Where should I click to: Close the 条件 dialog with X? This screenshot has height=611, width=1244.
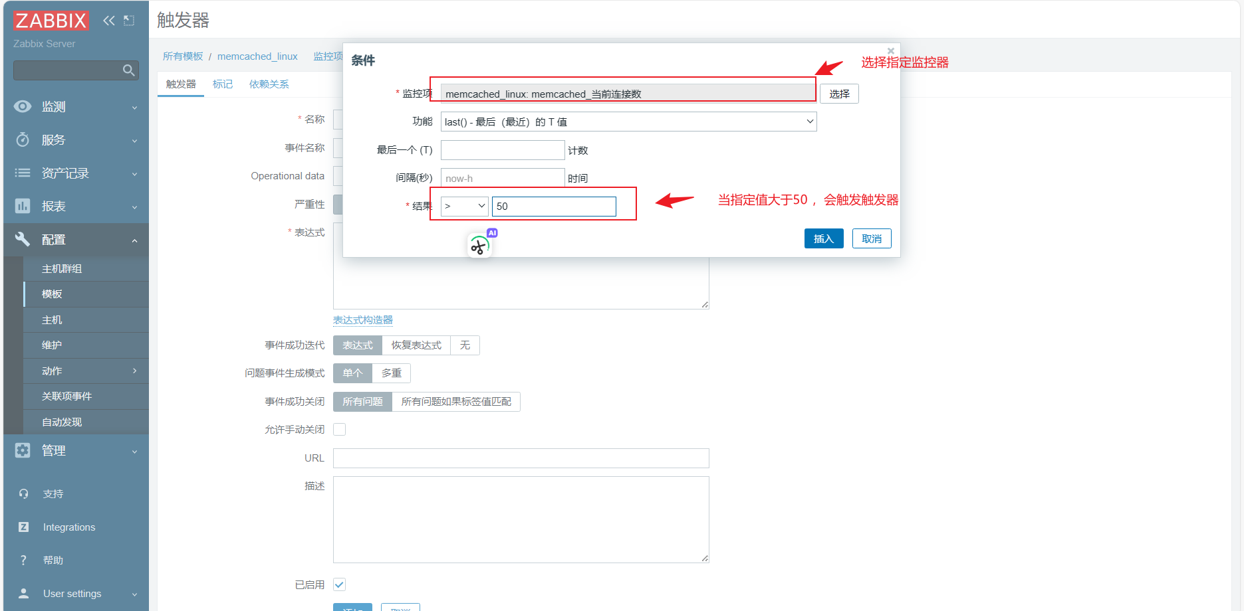point(891,51)
